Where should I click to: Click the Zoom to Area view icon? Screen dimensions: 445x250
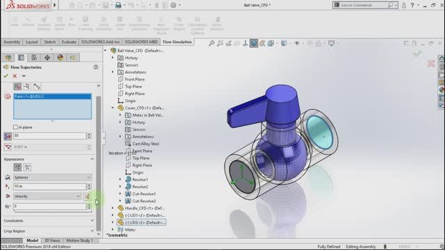tap(220, 43)
